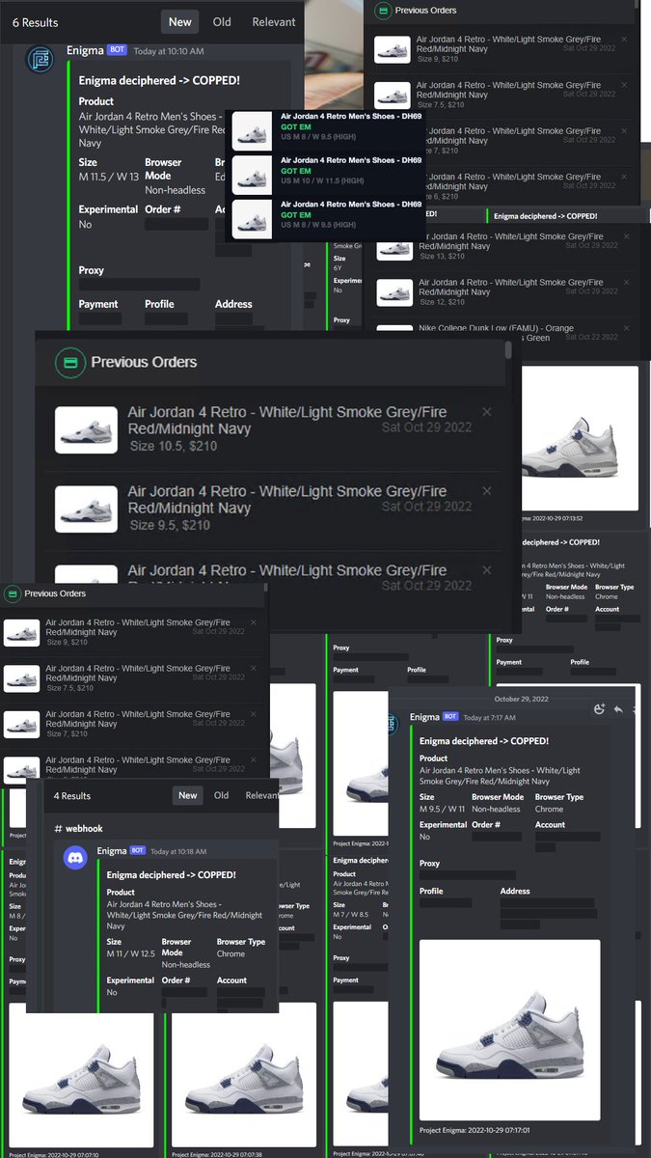
Task: Click the Enigma username on the 10:10 AM message
Action: pos(85,50)
